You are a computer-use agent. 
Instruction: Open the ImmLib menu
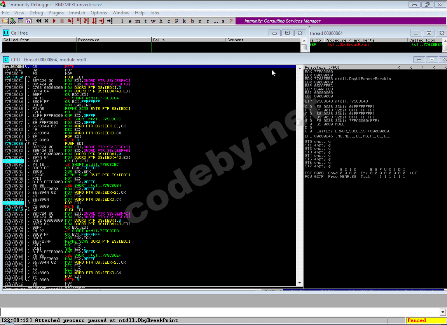point(77,13)
